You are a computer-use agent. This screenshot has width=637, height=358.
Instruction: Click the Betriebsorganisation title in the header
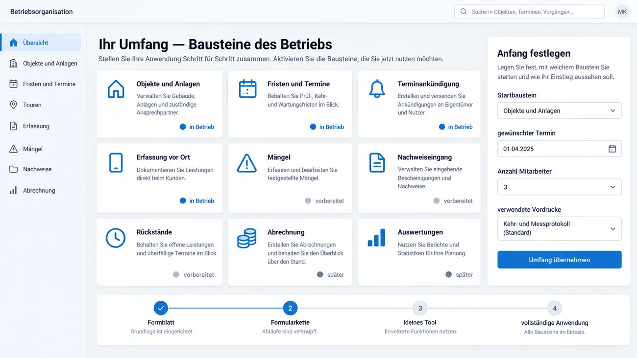(x=42, y=12)
